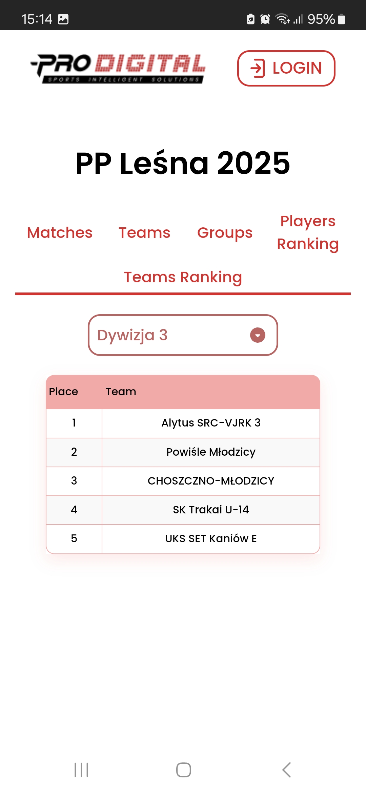
Task: Select the UKS SET Kaniów E row
Action: (x=183, y=539)
